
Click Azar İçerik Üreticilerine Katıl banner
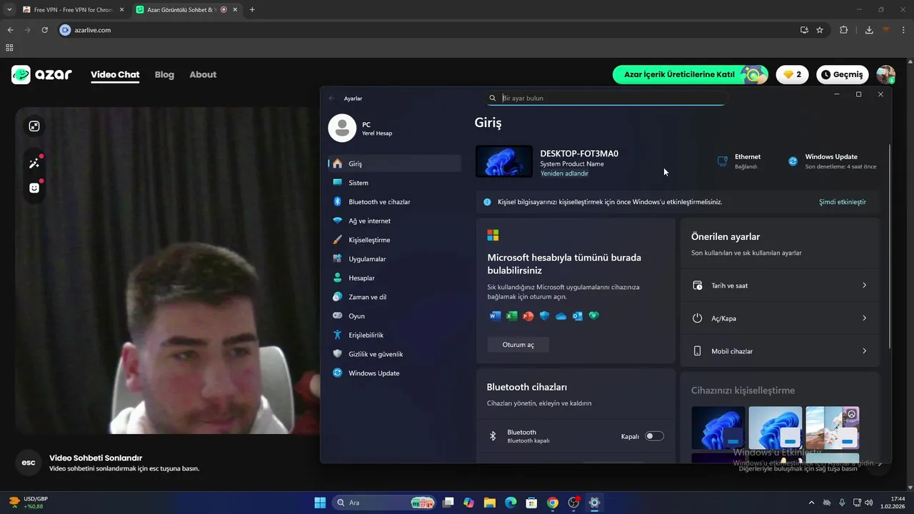690,74
